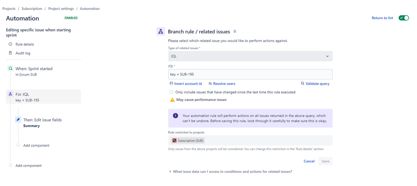Click the bottom Add component circle
Viewport: 417px width, 186px height.
coord(10,165)
